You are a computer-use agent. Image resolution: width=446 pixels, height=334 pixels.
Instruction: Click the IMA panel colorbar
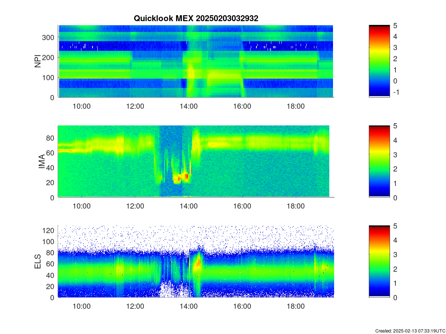(379, 161)
